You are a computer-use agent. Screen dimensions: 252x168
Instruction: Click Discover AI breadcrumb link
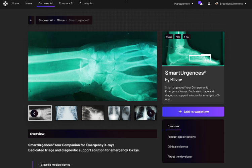point(46,20)
